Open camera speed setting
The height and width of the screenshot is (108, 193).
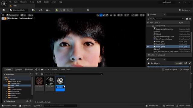[142, 15]
